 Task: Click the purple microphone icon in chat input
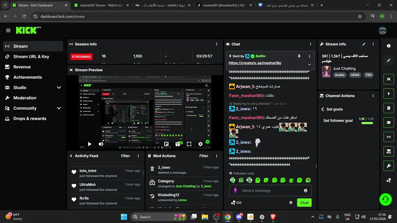(x=235, y=190)
